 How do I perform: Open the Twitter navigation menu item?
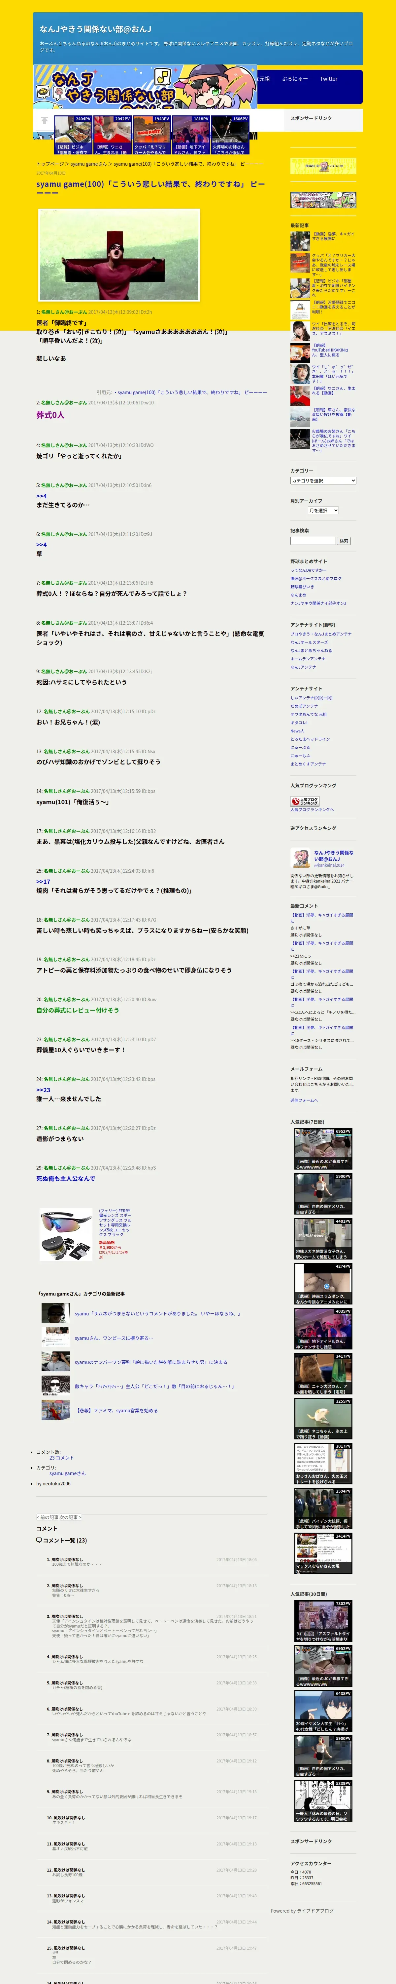pos(328,79)
